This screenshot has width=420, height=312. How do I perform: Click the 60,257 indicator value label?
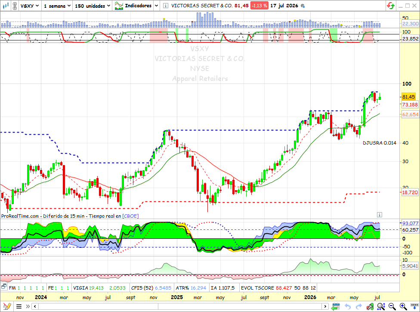pos(411,230)
